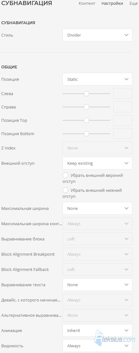Click the Позиция Top slider handle

pyautogui.click(x=86, y=121)
